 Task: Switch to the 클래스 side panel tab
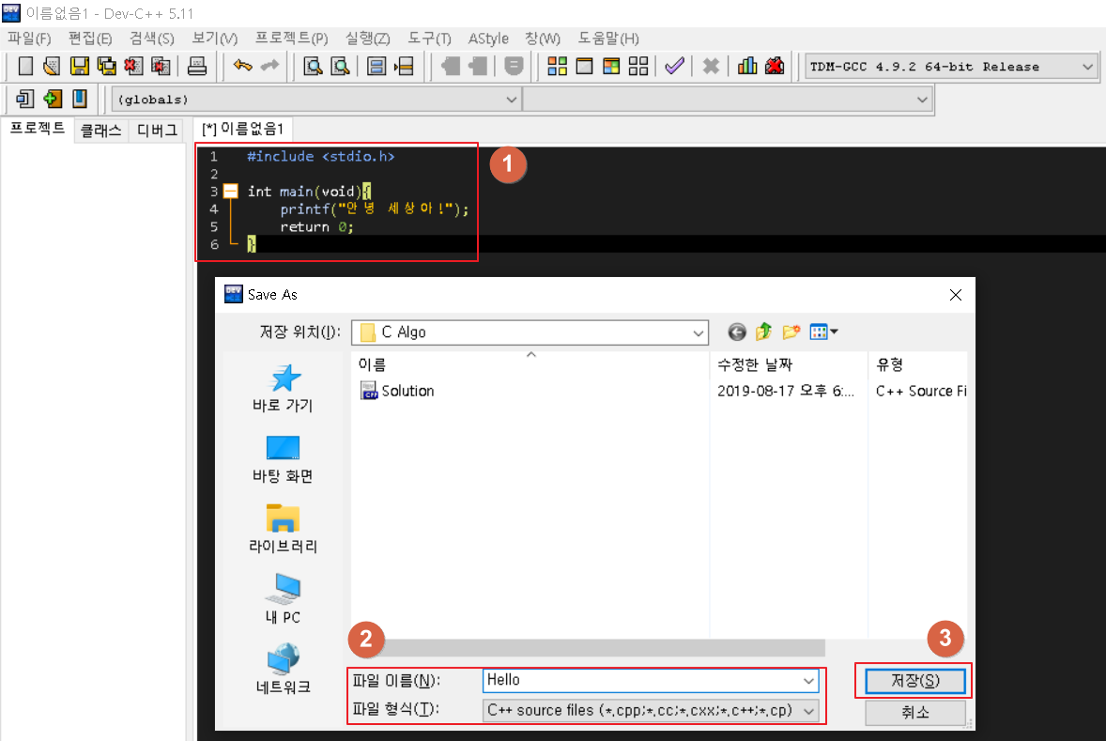[100, 131]
